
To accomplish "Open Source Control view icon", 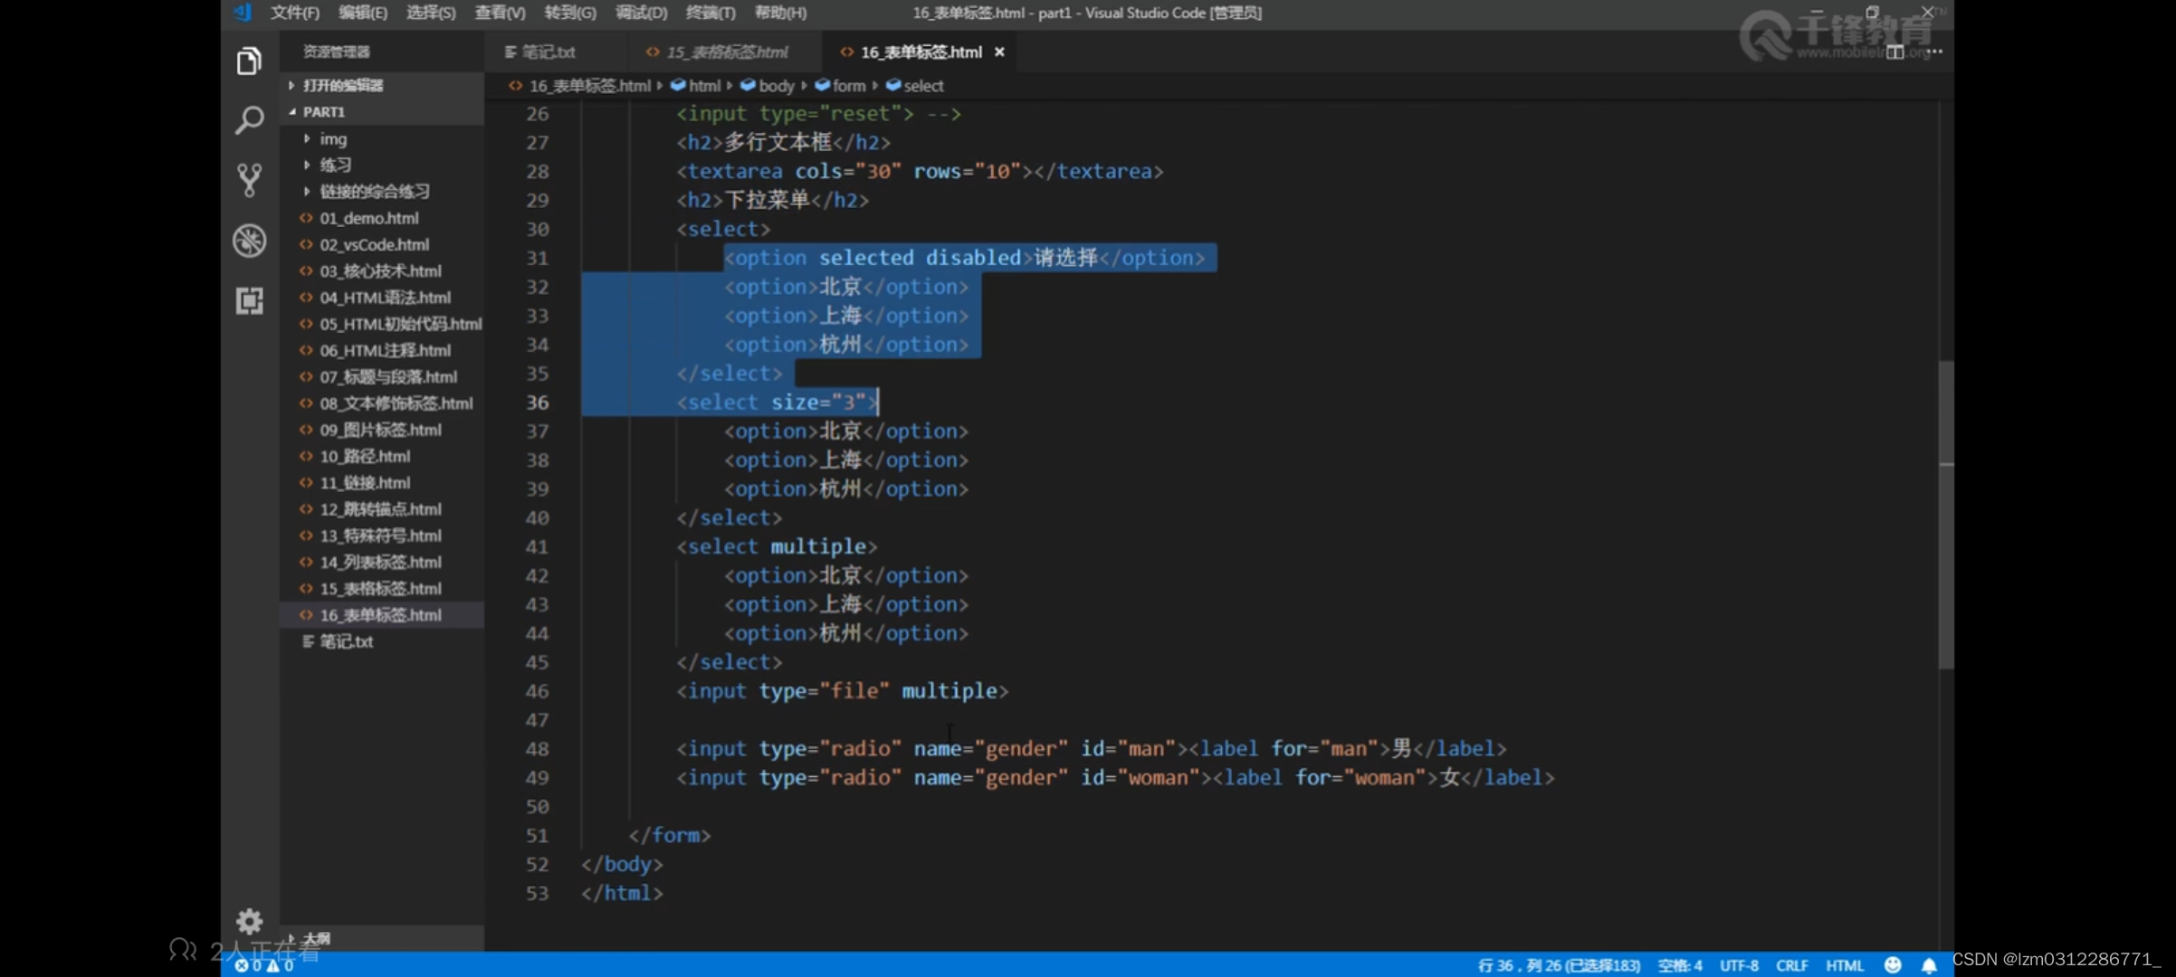I will [249, 180].
